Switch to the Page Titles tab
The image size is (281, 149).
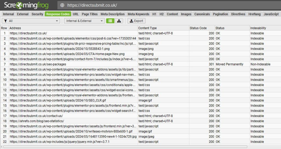pyautogui.click(x=89, y=14)
